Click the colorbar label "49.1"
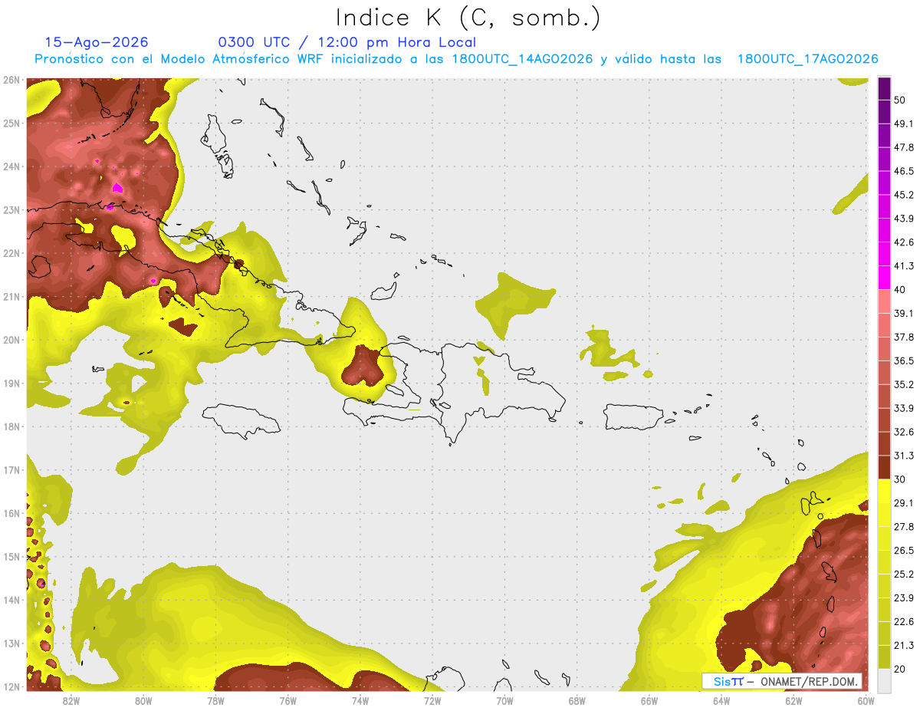 point(904,123)
